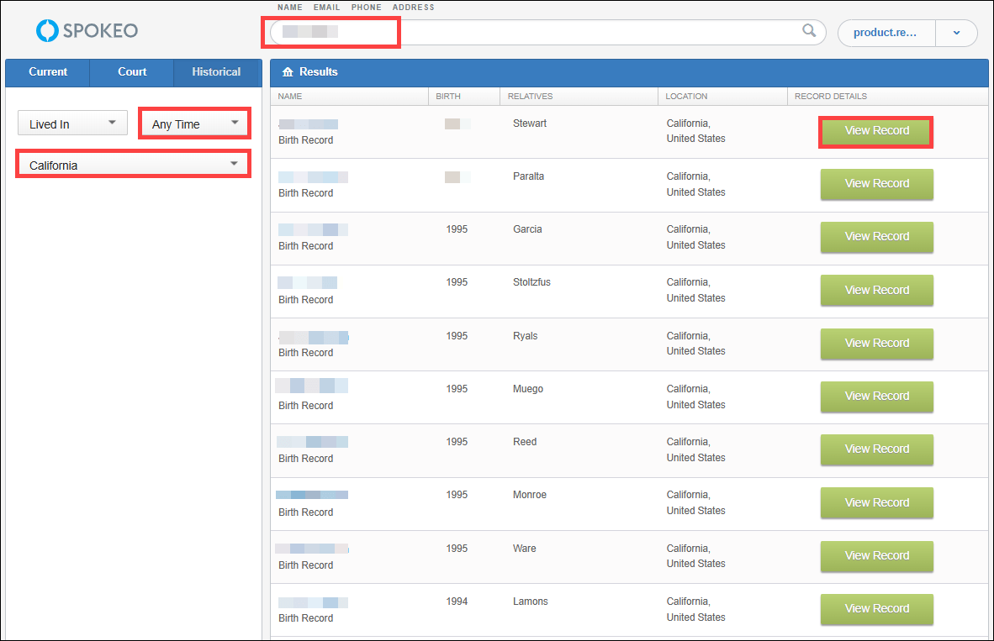This screenshot has height=641, width=994.
Task: Click the EMAIL search type label
Action: [326, 8]
